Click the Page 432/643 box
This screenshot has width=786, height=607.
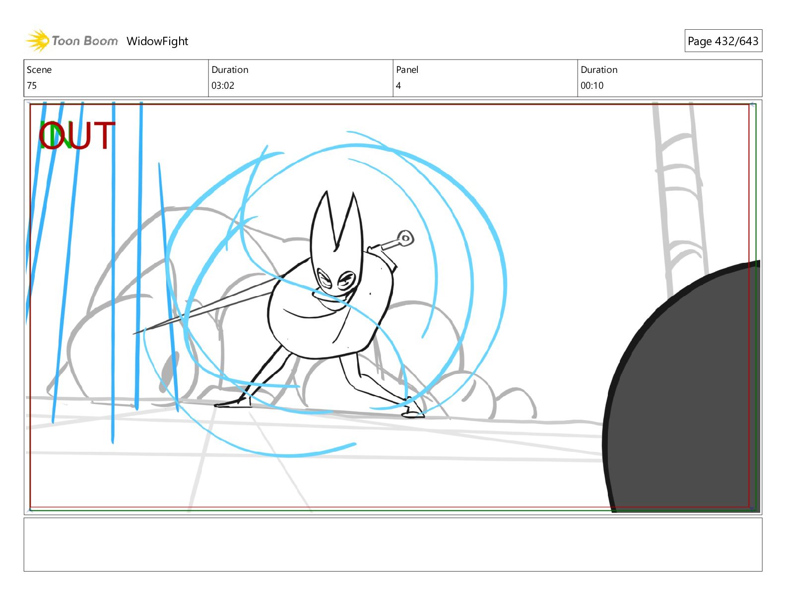[x=722, y=41]
